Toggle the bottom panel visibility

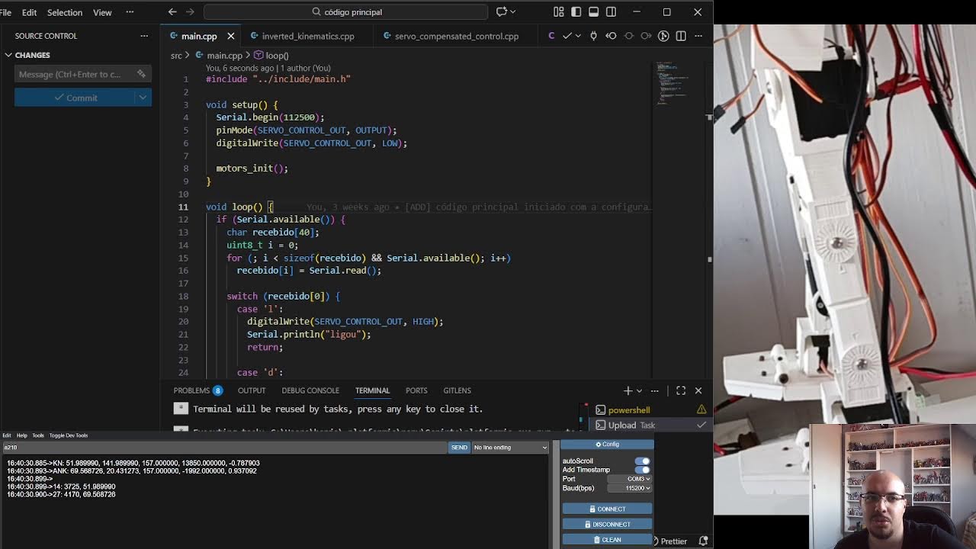(x=593, y=11)
